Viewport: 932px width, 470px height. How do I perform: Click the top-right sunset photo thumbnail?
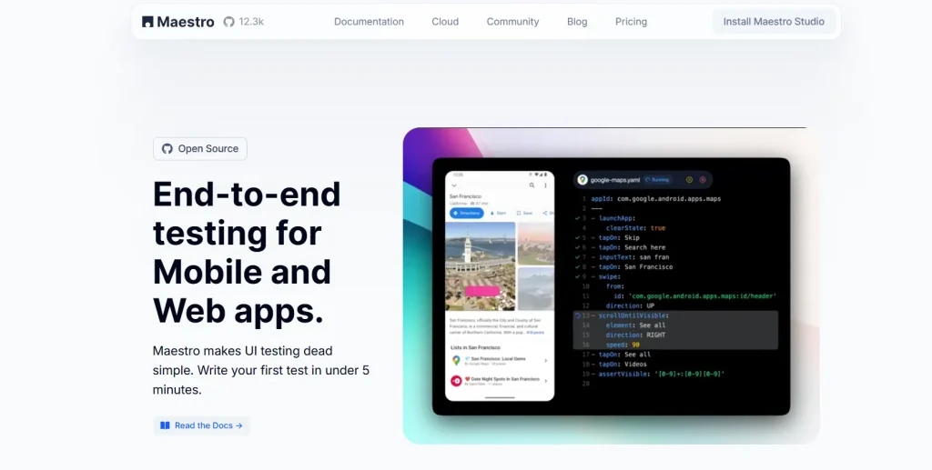point(536,244)
